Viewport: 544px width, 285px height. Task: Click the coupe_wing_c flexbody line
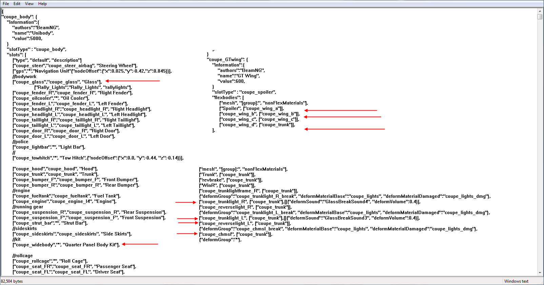click(x=259, y=119)
